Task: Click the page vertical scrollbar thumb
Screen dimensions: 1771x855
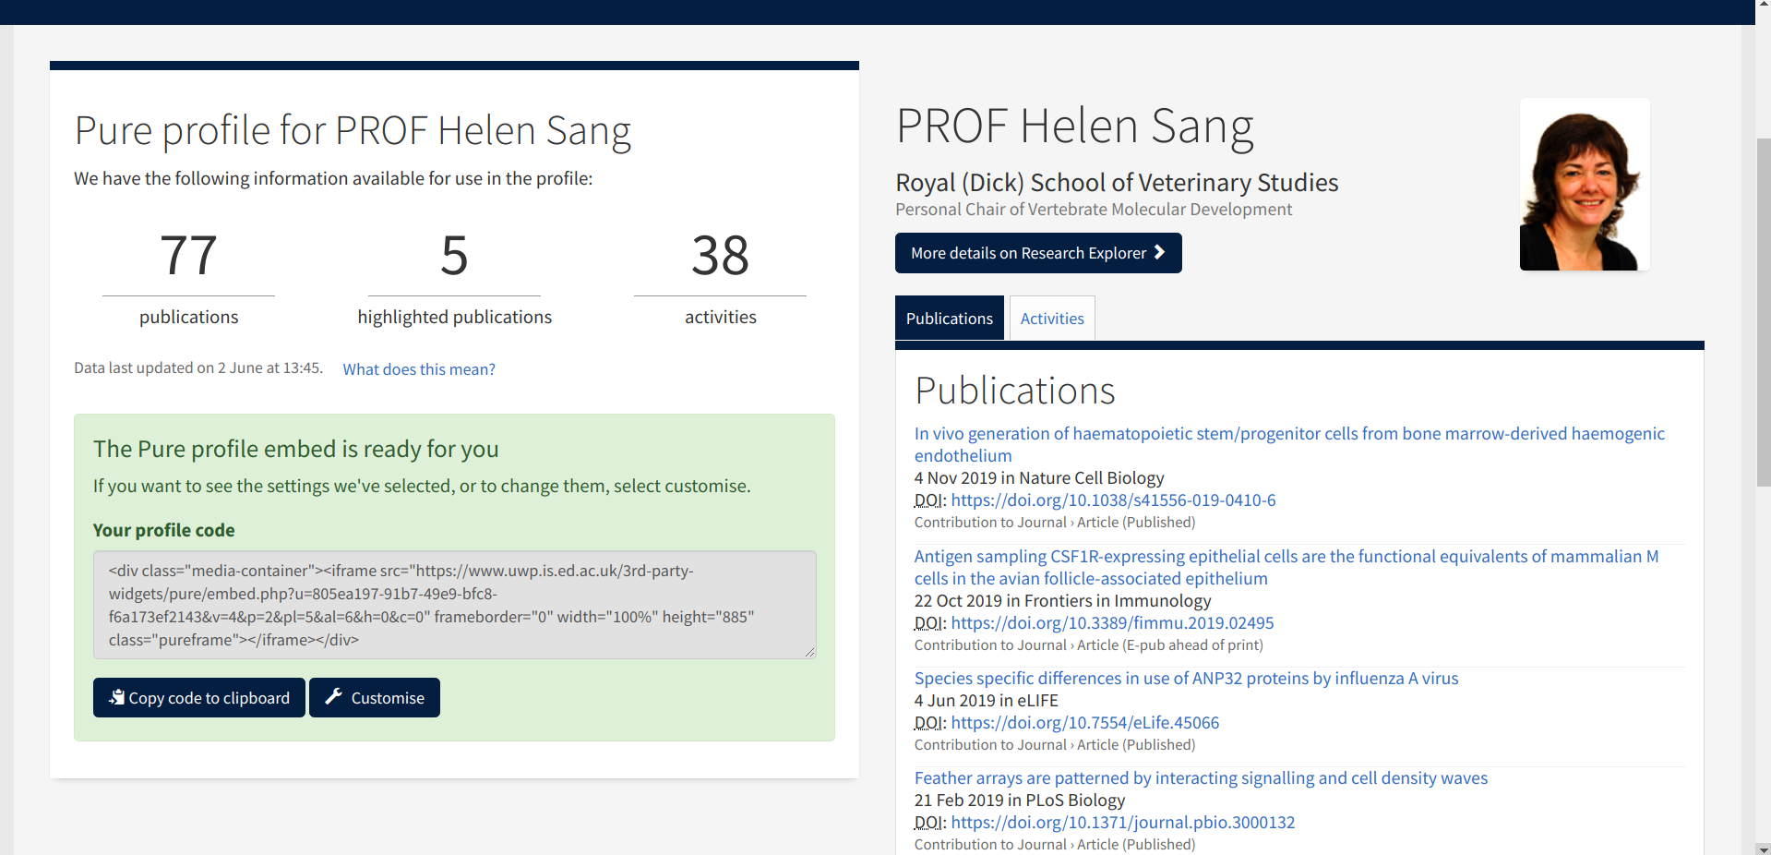Action: tap(1763, 305)
